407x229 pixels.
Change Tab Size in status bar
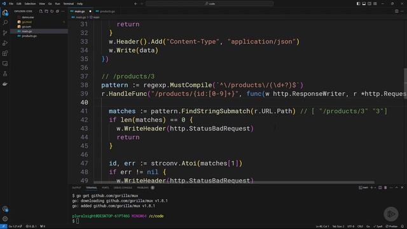click(x=338, y=226)
